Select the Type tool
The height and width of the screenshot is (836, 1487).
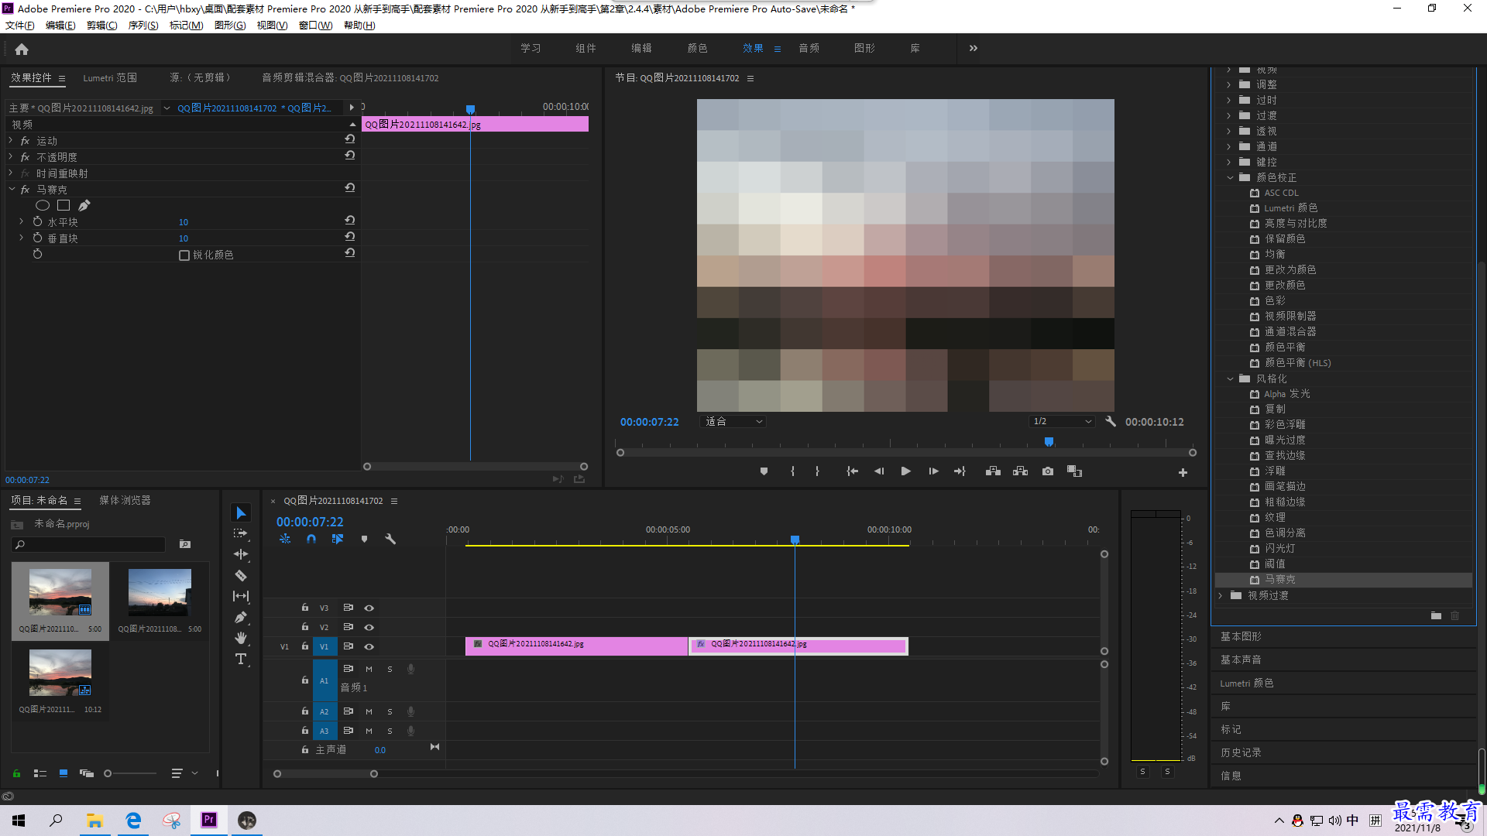pos(241,659)
